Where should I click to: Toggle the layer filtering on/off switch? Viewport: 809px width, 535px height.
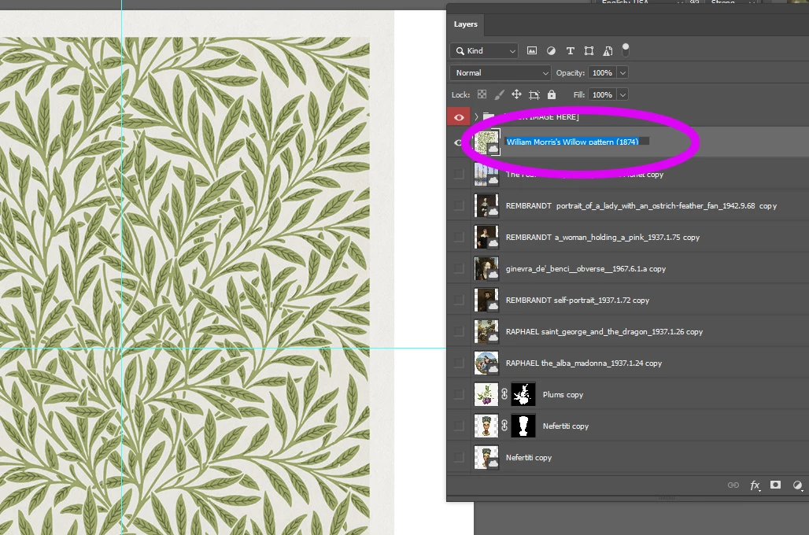[x=626, y=50]
